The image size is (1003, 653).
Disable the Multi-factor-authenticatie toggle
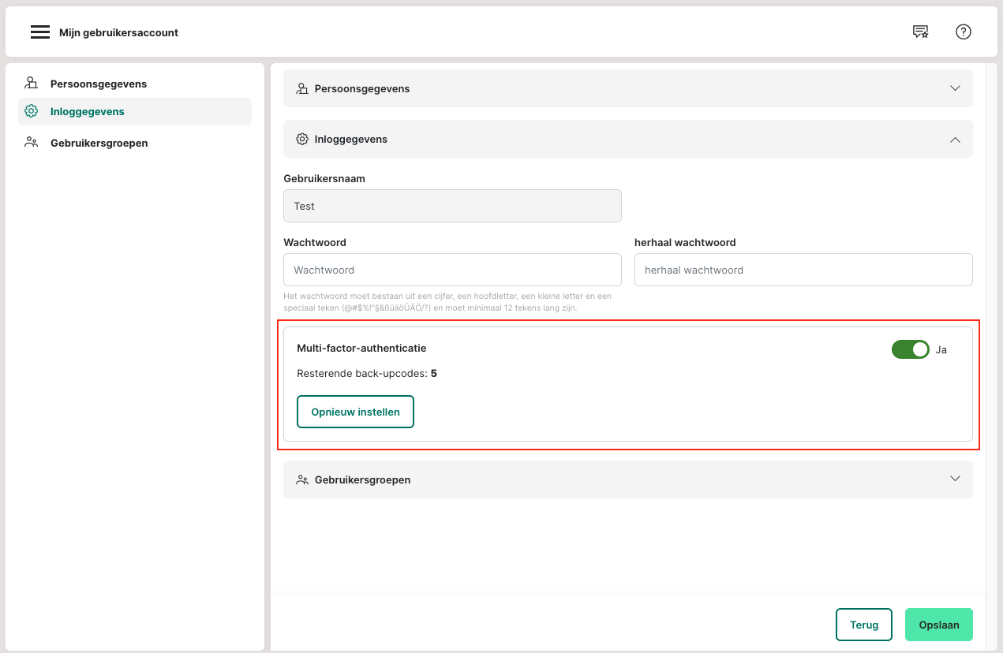[910, 349]
